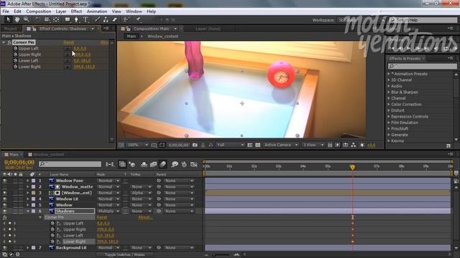Open the Animation menu
The image size is (460, 258).
tap(97, 11)
